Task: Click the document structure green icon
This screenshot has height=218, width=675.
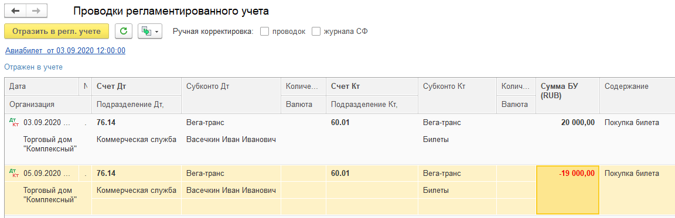Action: tap(146, 32)
